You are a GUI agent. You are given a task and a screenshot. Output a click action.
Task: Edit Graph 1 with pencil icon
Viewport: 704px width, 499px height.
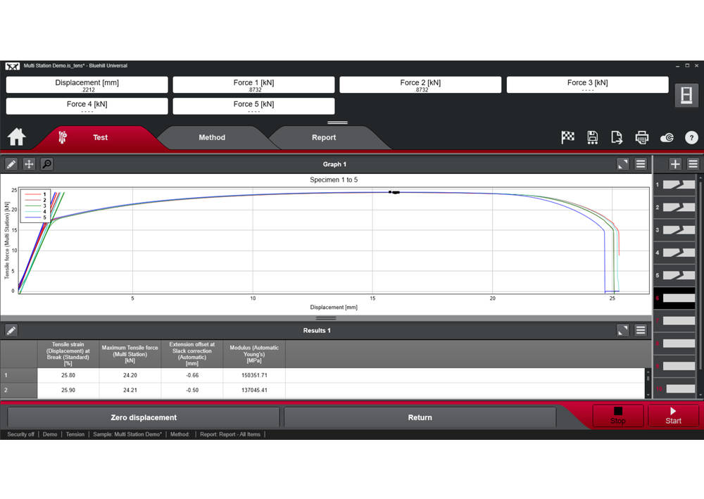coord(11,164)
